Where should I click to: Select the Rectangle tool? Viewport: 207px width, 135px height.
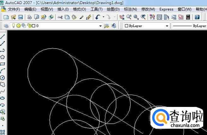(x=3, y=64)
